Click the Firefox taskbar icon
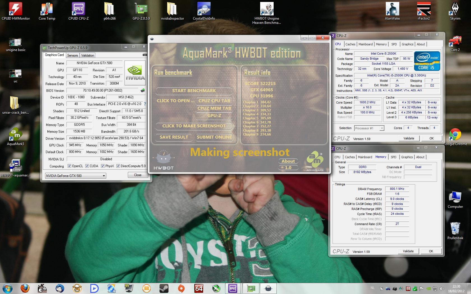This screenshot has height=294, width=471. point(25,288)
